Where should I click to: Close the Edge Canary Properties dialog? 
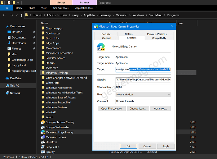[x=172, y=26]
